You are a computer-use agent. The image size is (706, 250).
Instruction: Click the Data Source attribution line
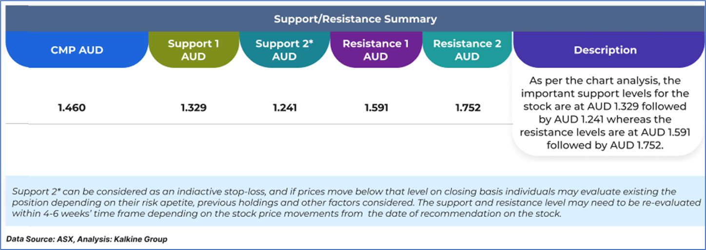87,239
